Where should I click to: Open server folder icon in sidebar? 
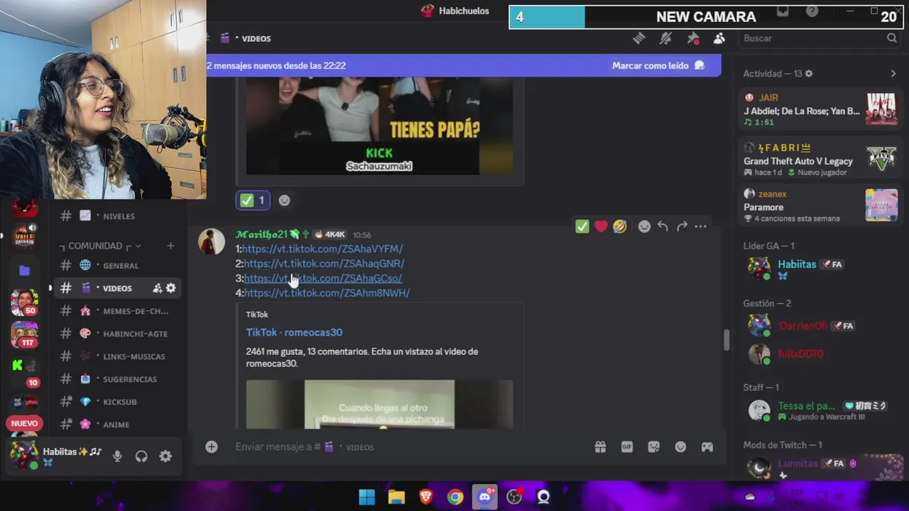click(24, 270)
